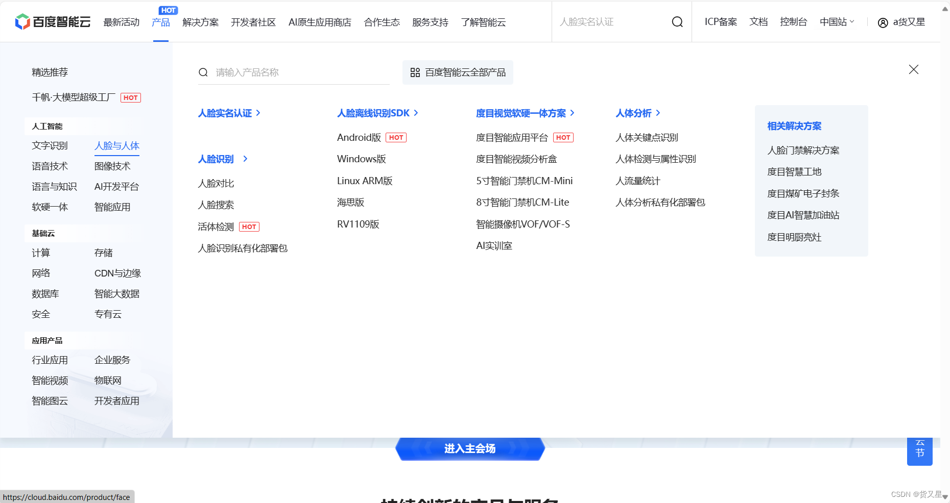Screen dimensions: 950x503
Task: Open 人脸识别私有化部署包 link
Action: (x=243, y=248)
